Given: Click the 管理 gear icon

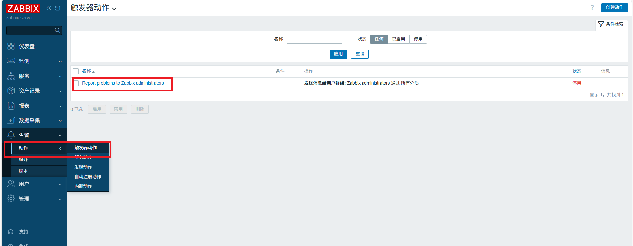Looking at the screenshot, I should point(11,199).
